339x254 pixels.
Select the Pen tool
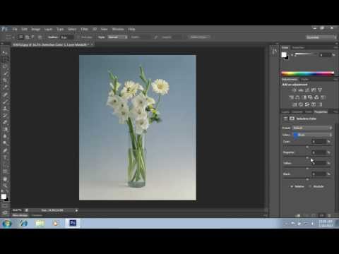pyautogui.click(x=5, y=150)
